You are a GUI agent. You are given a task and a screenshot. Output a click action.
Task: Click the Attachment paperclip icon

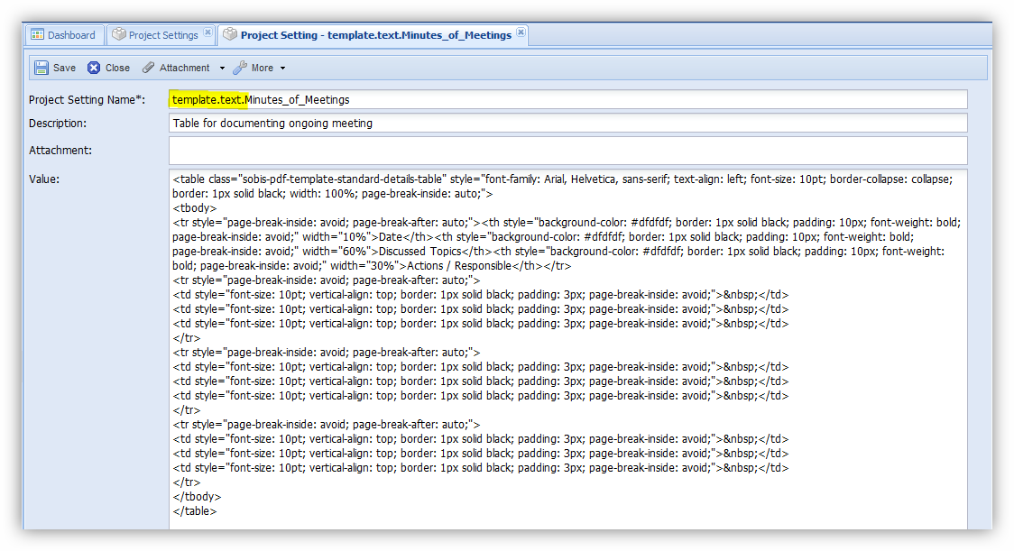149,68
